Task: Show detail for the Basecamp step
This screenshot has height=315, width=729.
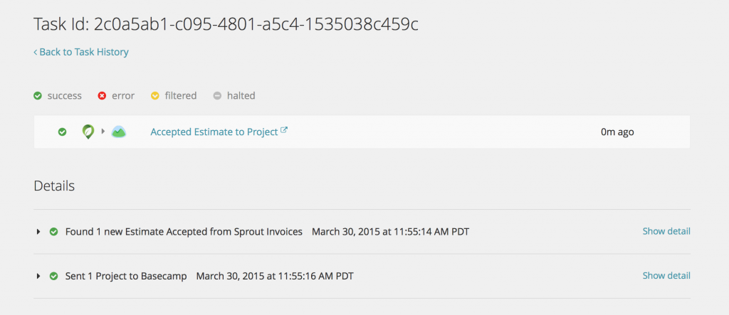Action: pyautogui.click(x=666, y=275)
